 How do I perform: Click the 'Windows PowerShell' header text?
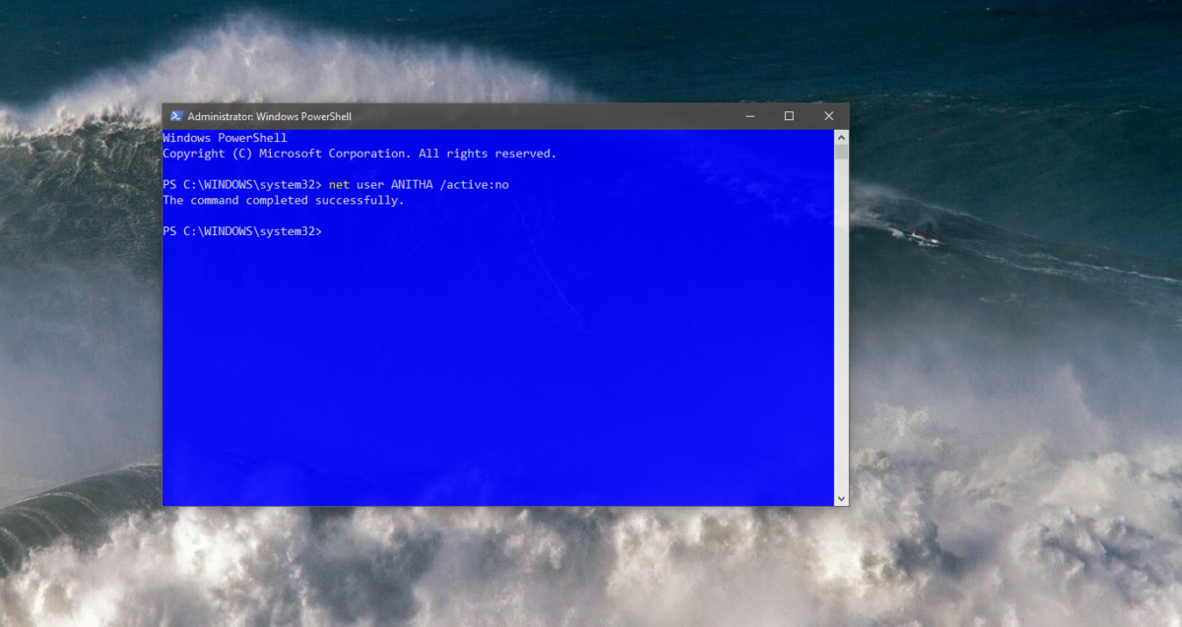point(224,137)
